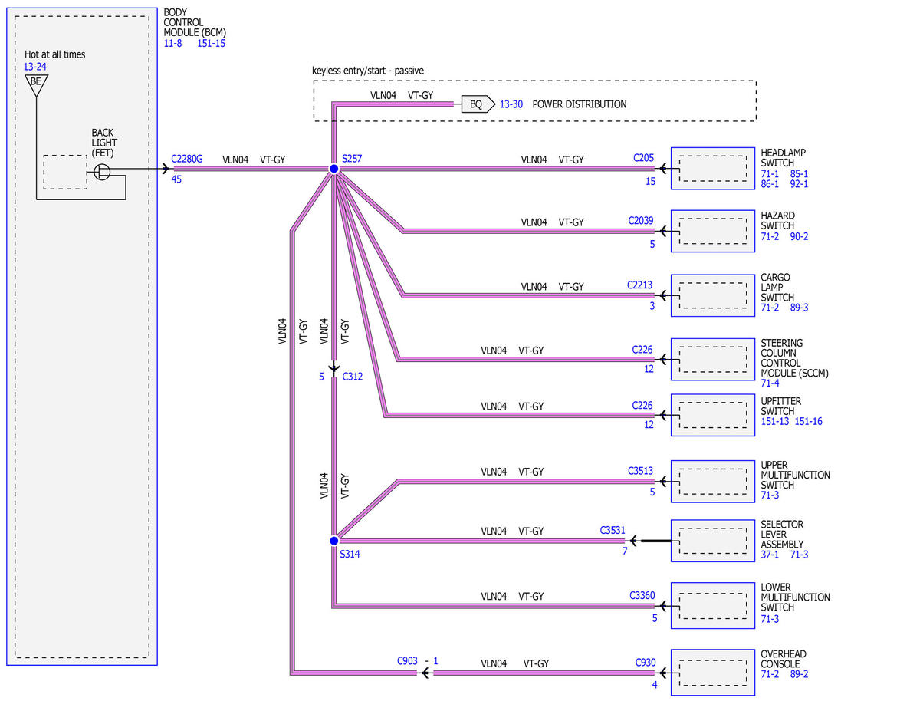Screen dimensions: 920x711
Task: Click connector C2213 for the cargo lamp switch
Action: pyautogui.click(x=640, y=285)
